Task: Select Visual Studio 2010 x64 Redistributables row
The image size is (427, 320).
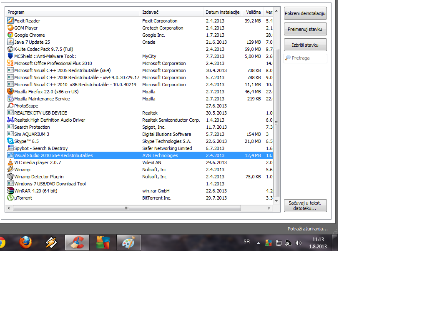Action: click(139, 155)
